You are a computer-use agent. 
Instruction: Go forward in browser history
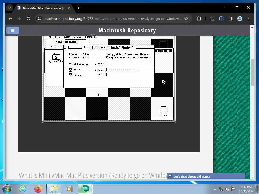tap(19, 19)
